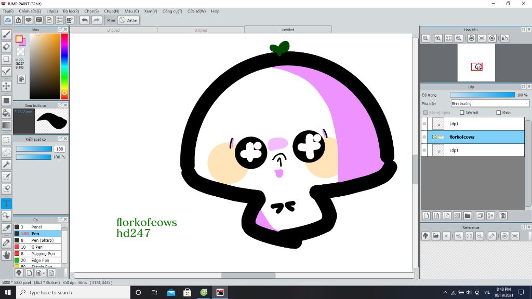Click the Undo arrow in toolbar

85,20
